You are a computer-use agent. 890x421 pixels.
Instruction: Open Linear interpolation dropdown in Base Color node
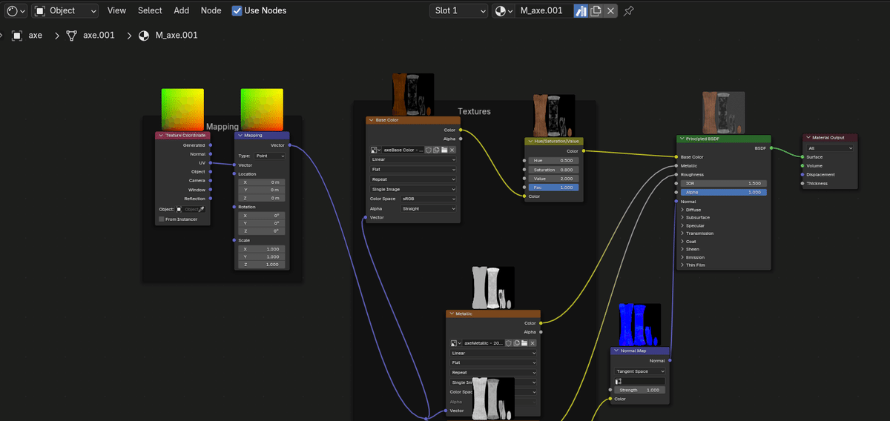413,159
